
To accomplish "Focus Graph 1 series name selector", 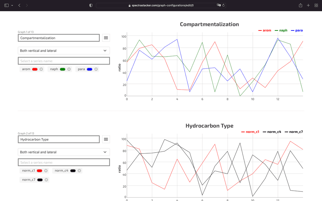I will coord(64,61).
